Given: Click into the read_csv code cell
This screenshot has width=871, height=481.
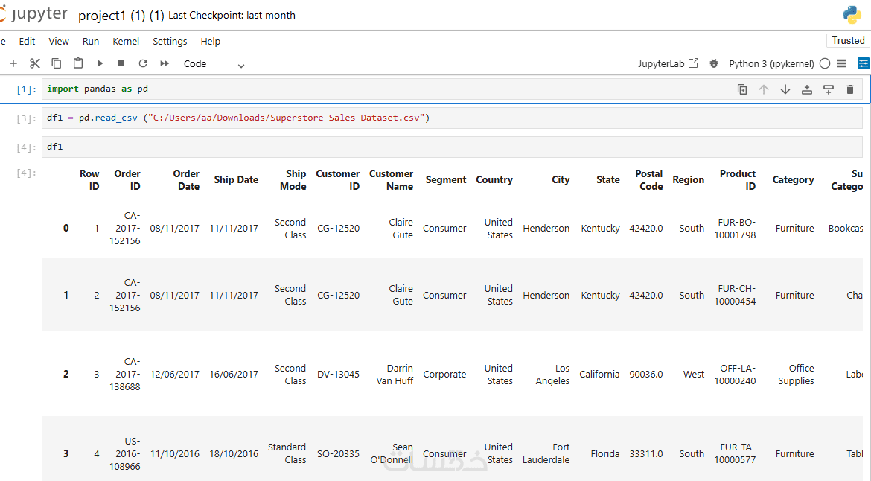Looking at the screenshot, I should [x=447, y=118].
